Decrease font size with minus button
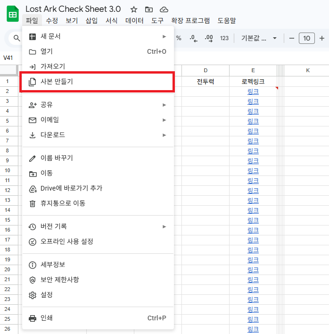Image resolution: width=329 pixels, height=334 pixels. click(x=292, y=38)
